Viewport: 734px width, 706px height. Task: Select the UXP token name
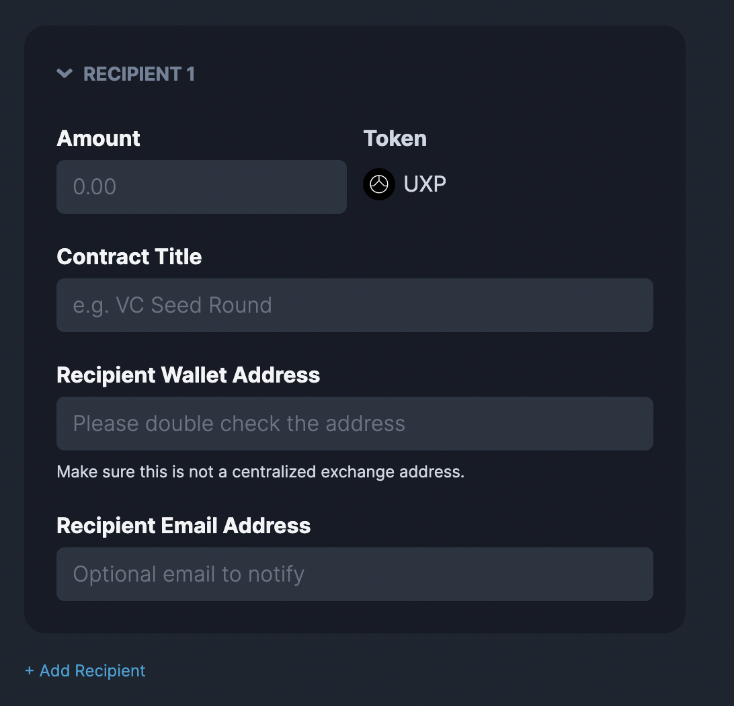(425, 184)
